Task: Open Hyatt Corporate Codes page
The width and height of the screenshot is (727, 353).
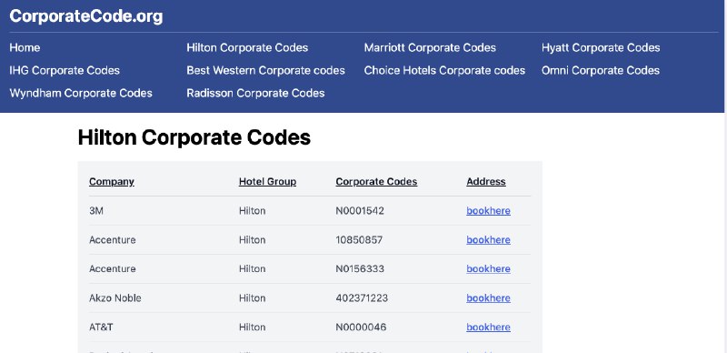Action: (601, 48)
